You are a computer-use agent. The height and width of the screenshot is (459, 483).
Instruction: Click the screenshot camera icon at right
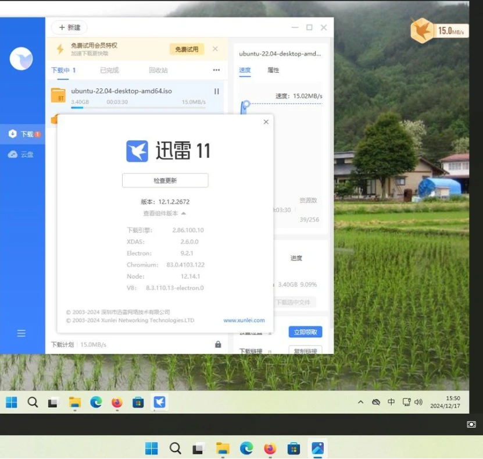point(471,424)
